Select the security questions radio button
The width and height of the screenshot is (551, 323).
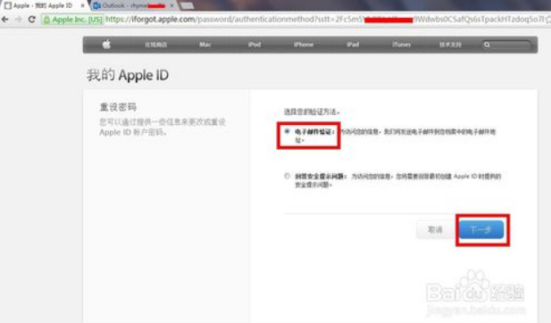(287, 176)
